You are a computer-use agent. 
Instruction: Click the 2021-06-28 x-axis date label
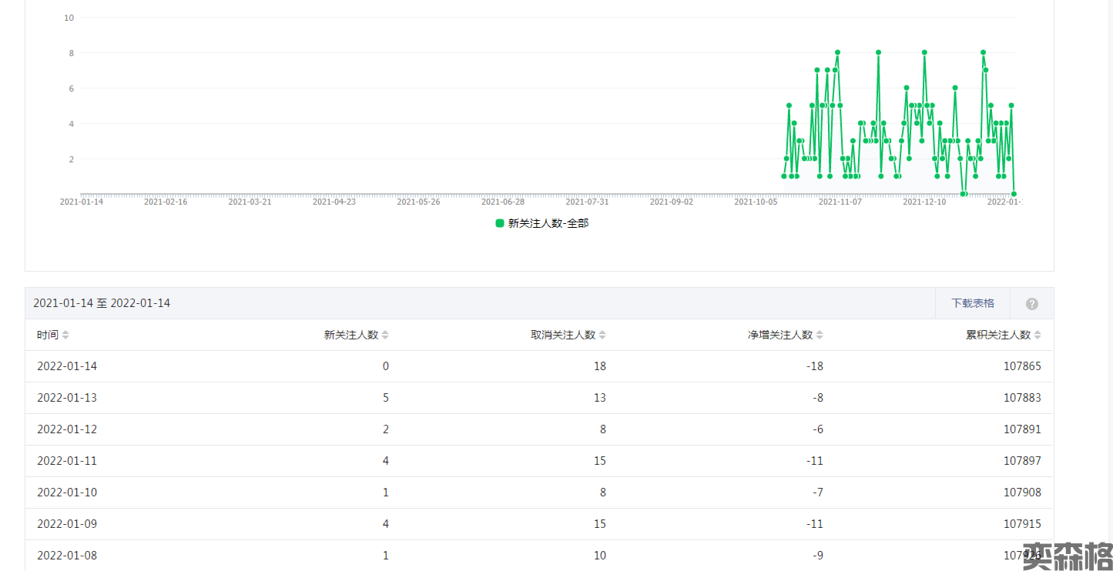[502, 202]
